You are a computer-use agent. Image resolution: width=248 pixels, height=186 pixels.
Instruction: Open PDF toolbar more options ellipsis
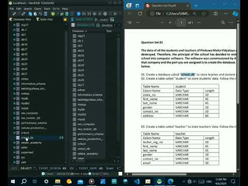click(231, 23)
